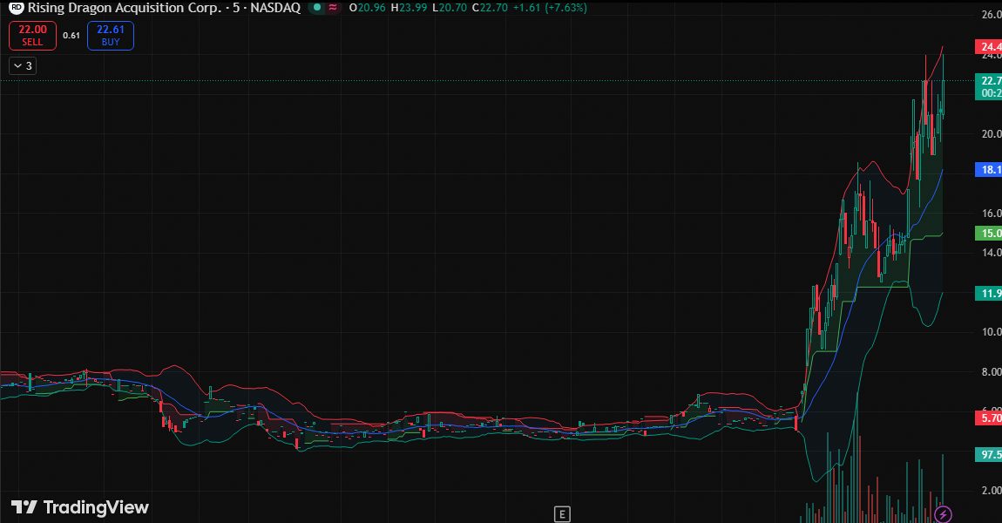Click the 14.0 price axis tick
This screenshot has width=1002, height=523.
[992, 253]
